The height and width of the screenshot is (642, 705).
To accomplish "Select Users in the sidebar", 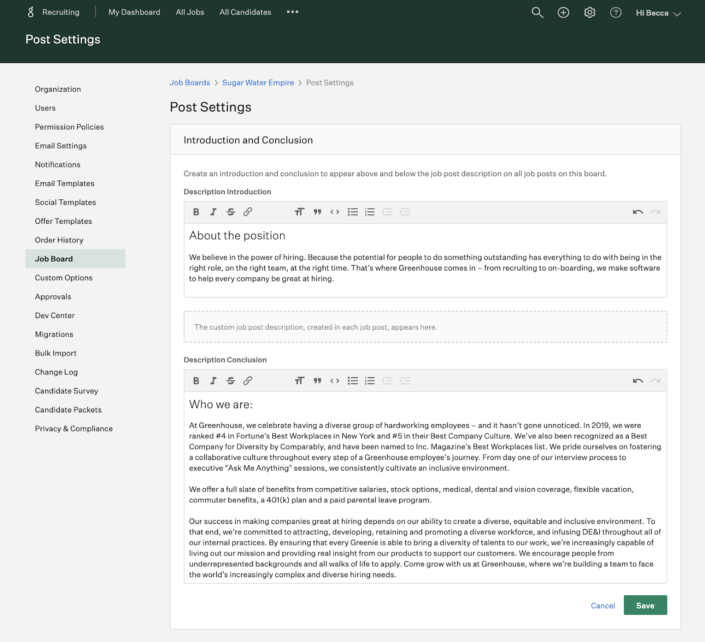I will point(45,108).
